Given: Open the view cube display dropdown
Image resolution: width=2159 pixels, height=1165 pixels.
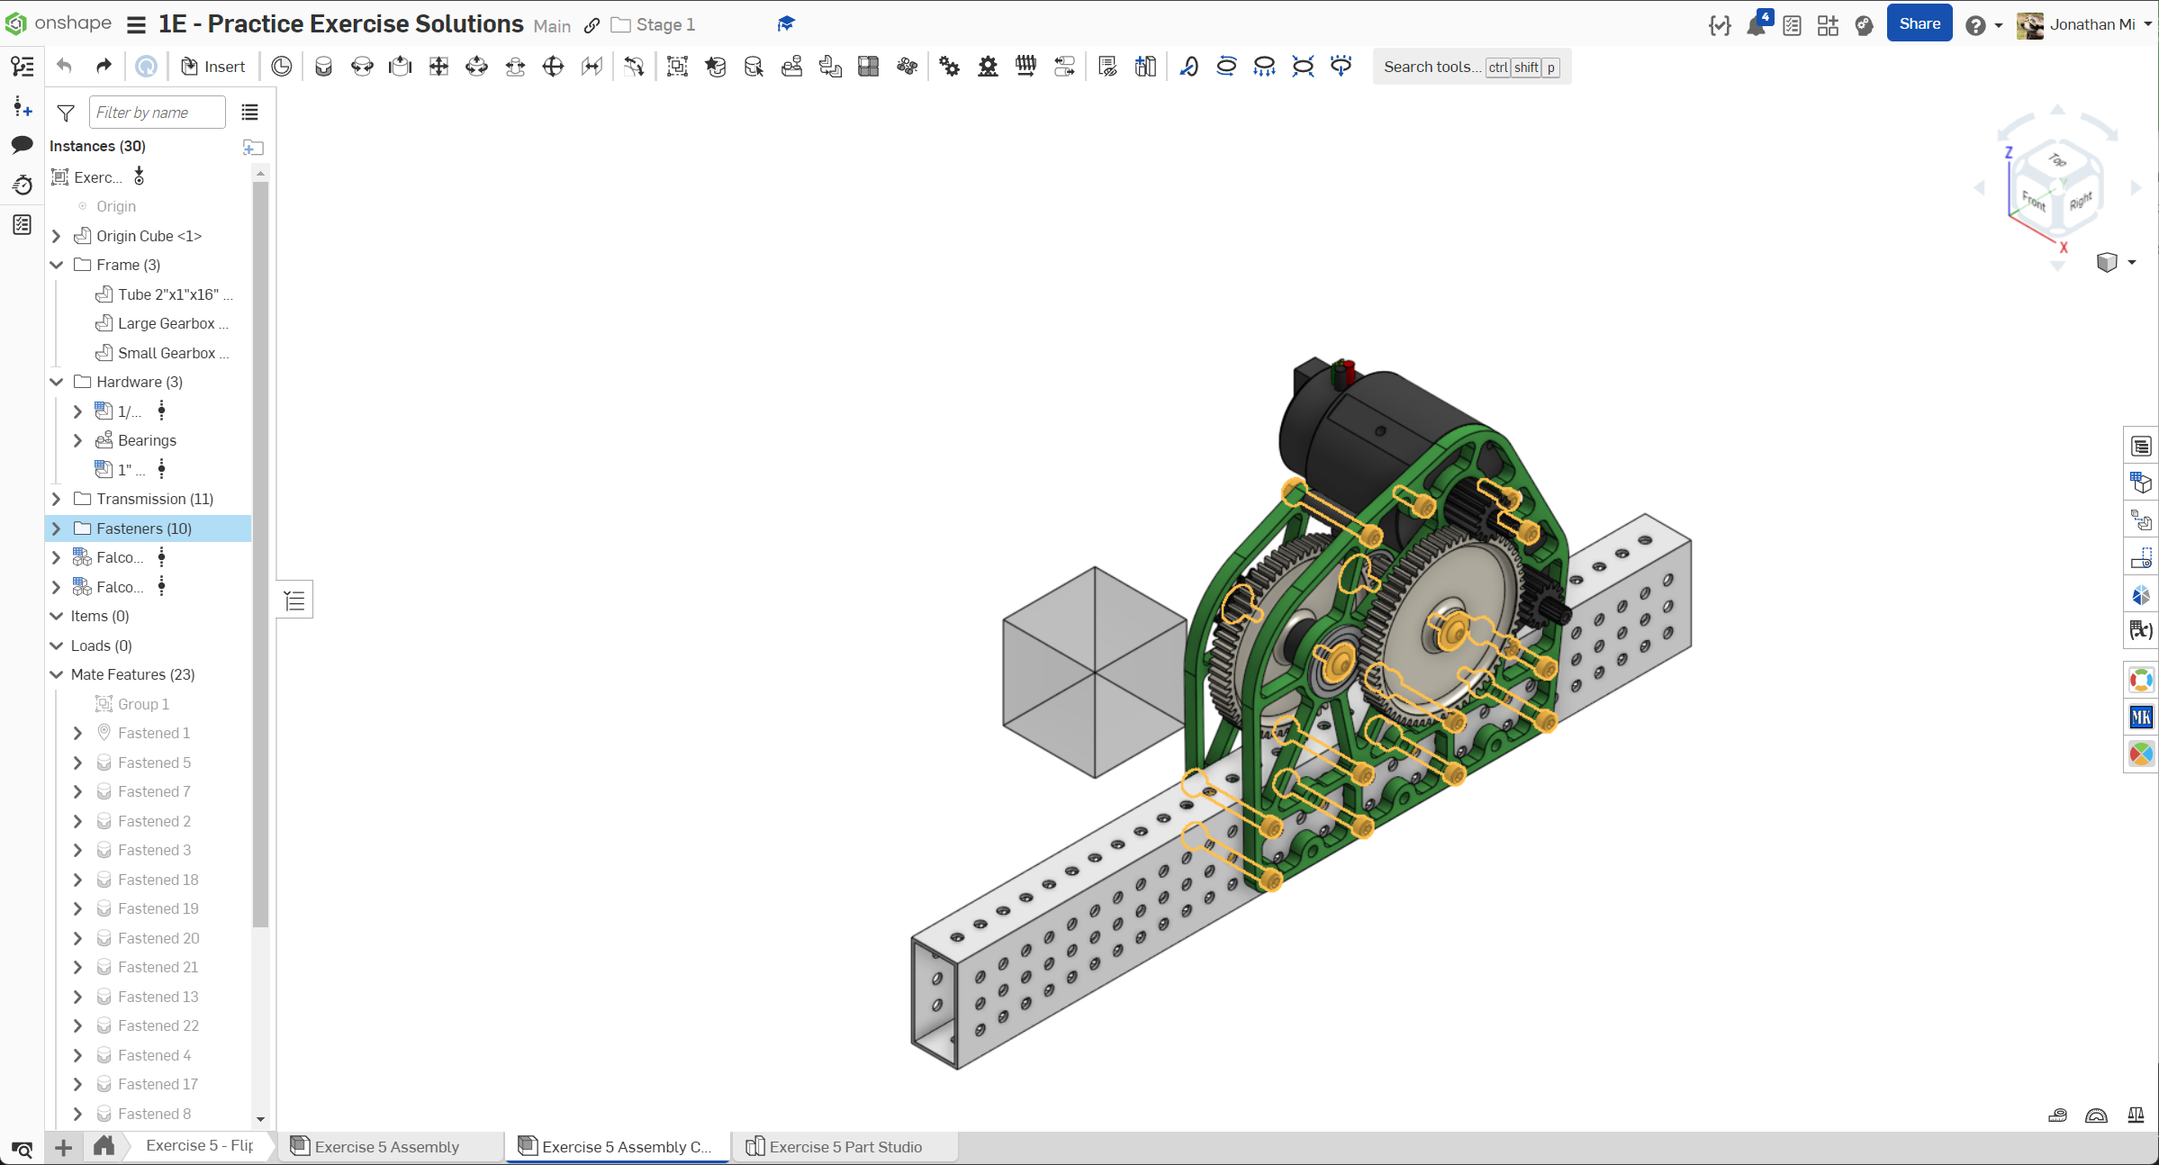Looking at the screenshot, I should tap(2131, 263).
